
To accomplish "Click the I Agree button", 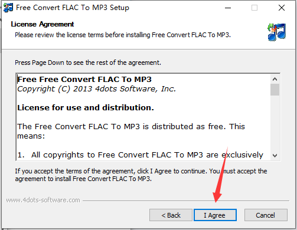I will point(215,215).
